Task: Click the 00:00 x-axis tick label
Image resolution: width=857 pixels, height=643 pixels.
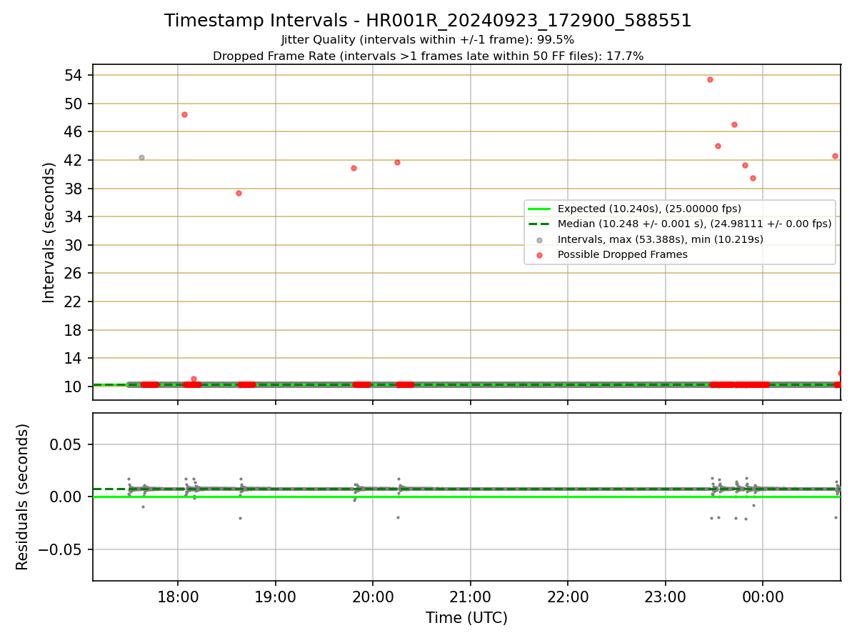Action: (x=763, y=597)
